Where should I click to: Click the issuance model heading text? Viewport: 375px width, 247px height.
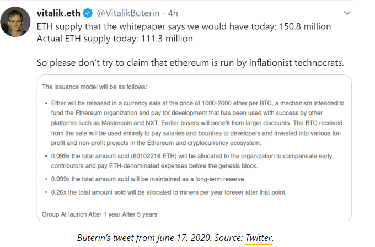[x=94, y=87]
